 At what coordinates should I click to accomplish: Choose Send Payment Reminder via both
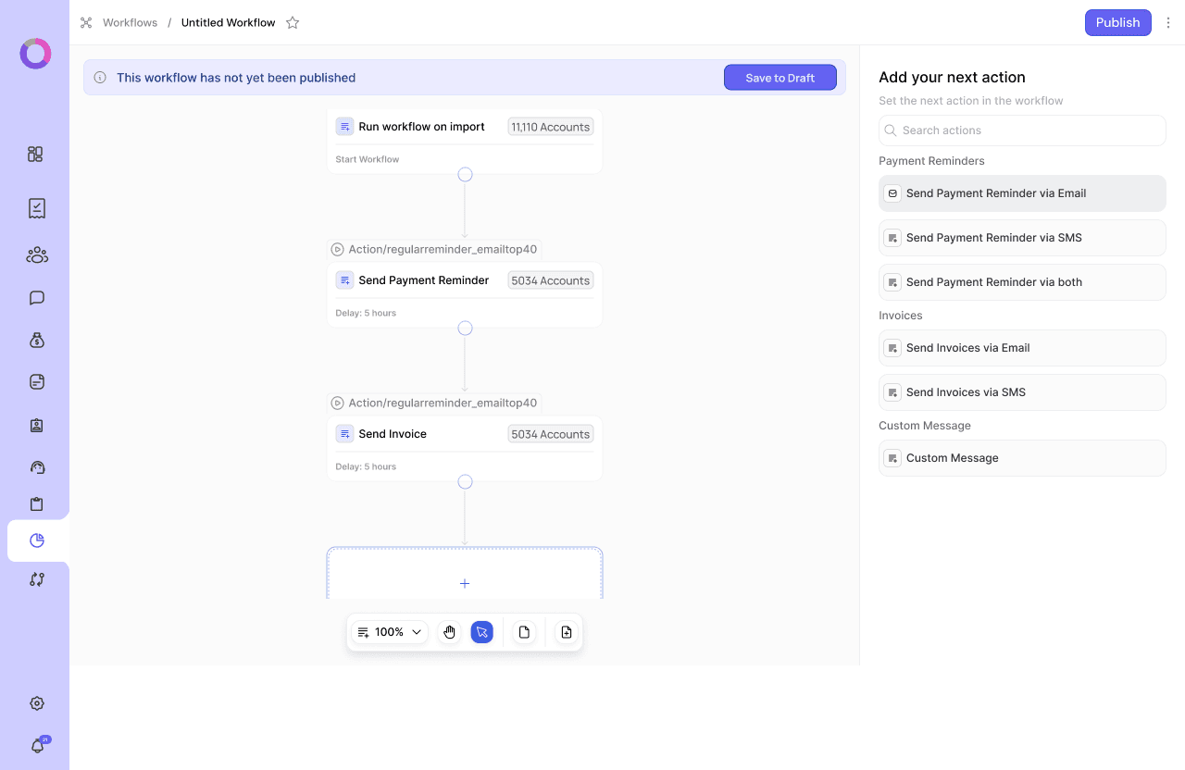coord(1022,282)
